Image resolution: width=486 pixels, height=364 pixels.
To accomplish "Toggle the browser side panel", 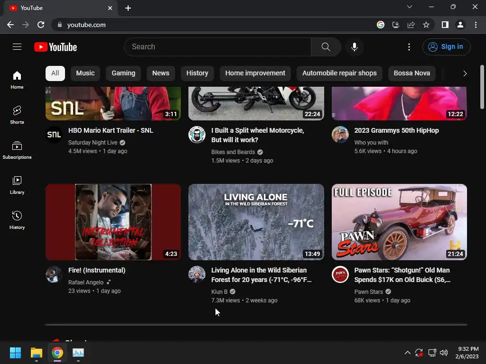I will tap(445, 25).
